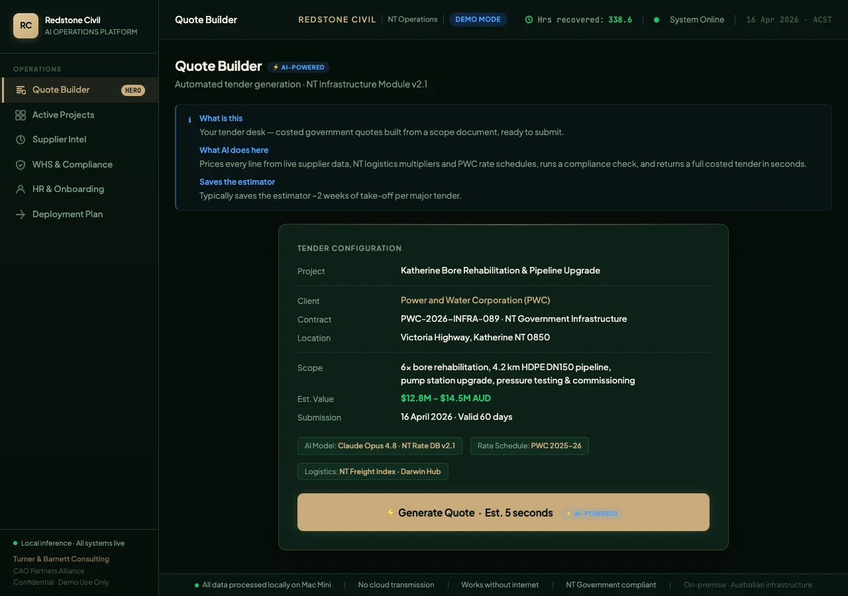
Task: Click the Hrs recovered 338.6 value
Action: tap(620, 20)
